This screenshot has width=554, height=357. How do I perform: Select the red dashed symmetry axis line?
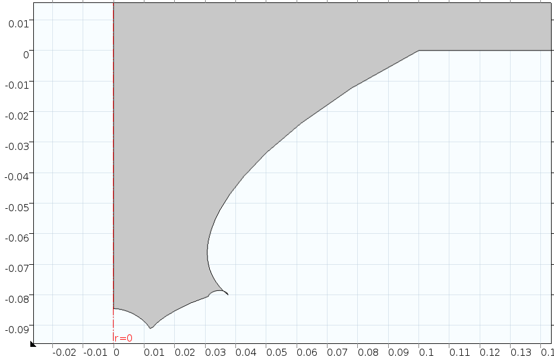(x=114, y=173)
